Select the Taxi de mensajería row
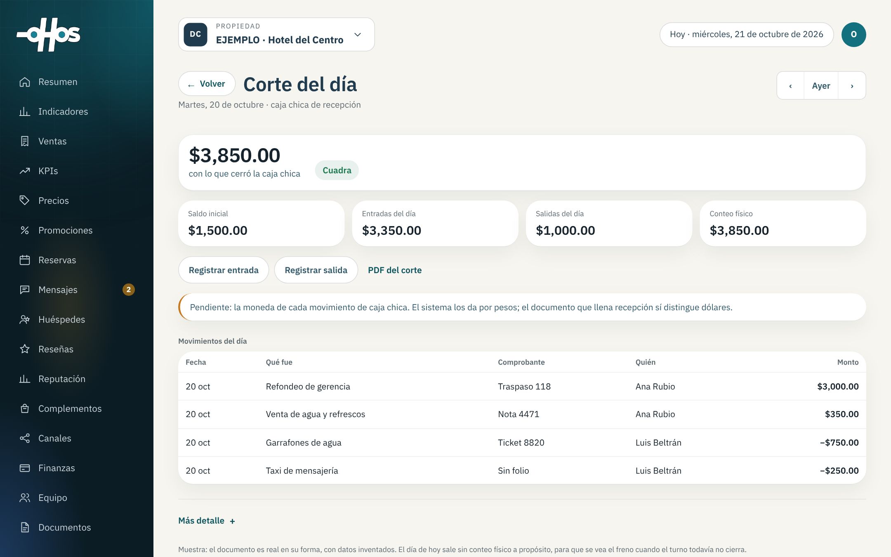 [522, 470]
